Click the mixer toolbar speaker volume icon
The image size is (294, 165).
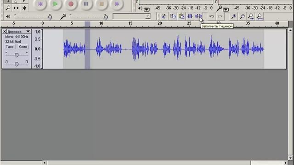[x=8, y=16]
